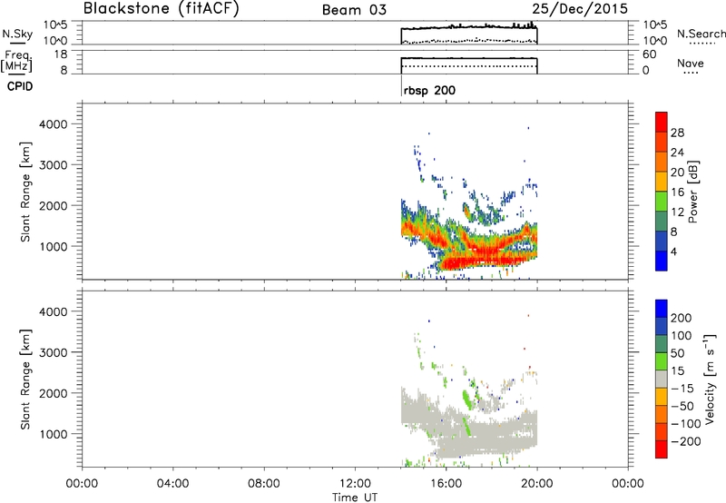
Task: Click velocity panel range tick "3000"
Action: 53,352
